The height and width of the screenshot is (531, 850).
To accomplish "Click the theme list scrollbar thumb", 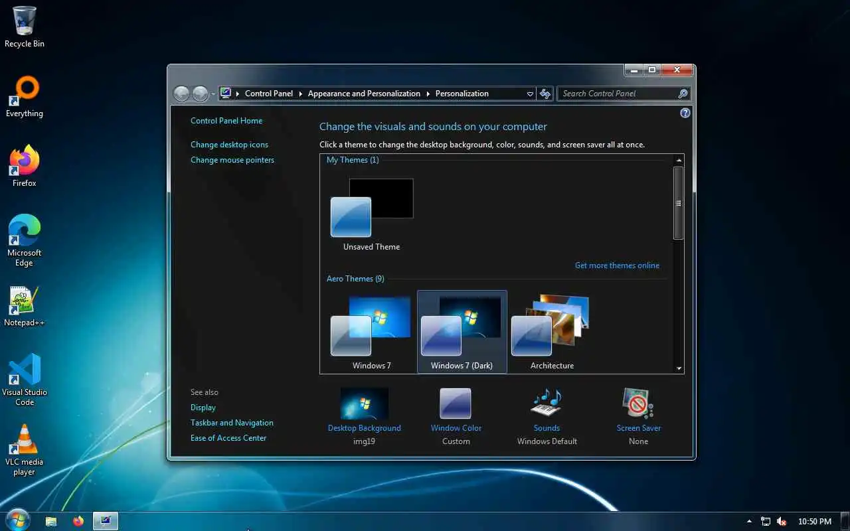I will [x=679, y=202].
